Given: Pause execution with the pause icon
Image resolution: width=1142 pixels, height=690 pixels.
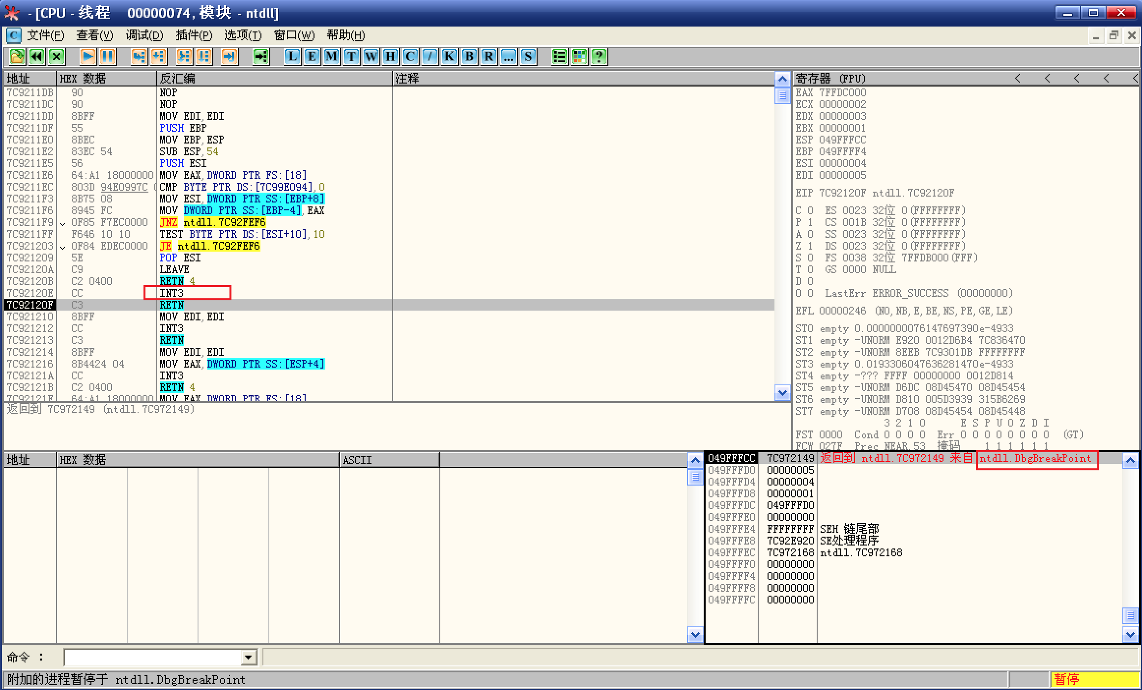Looking at the screenshot, I should [x=108, y=57].
